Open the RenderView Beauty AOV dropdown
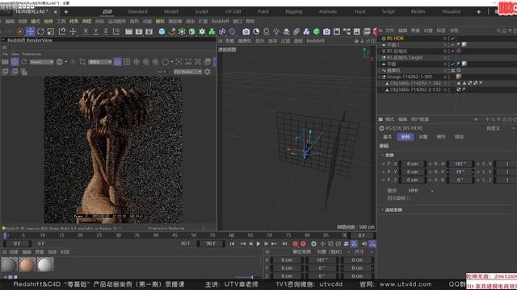Viewport: 517px width, 290px height. point(41,62)
